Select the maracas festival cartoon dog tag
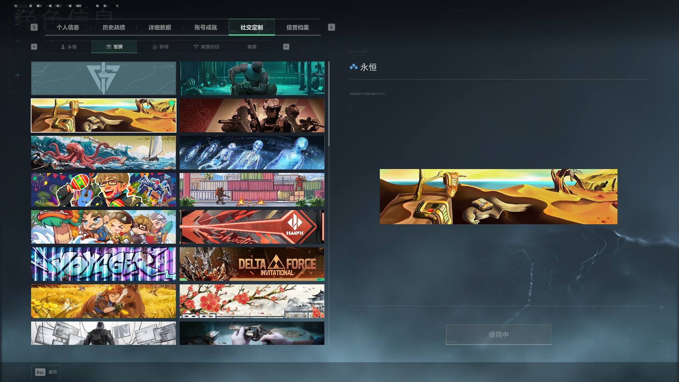679x382 pixels. tap(104, 190)
